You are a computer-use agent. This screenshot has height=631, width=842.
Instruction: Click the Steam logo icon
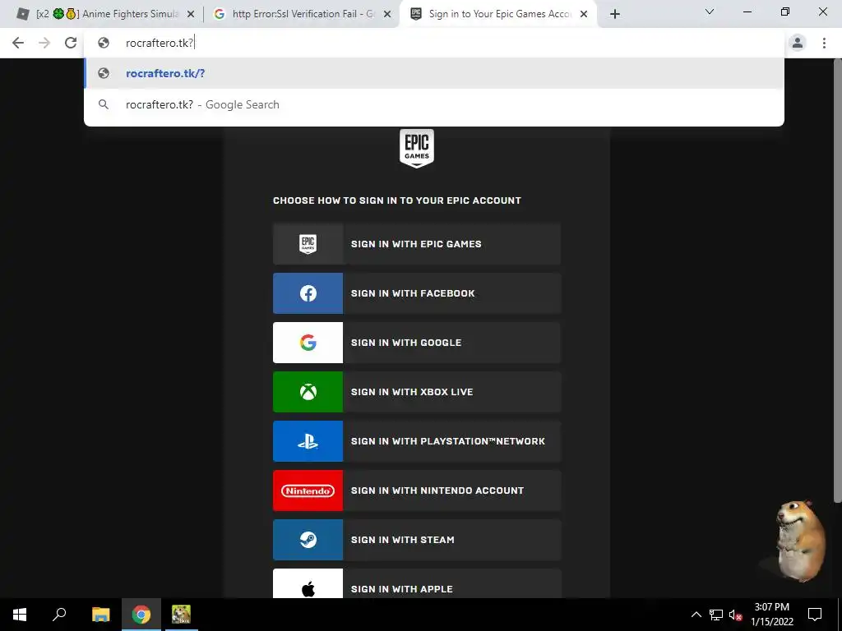(308, 541)
